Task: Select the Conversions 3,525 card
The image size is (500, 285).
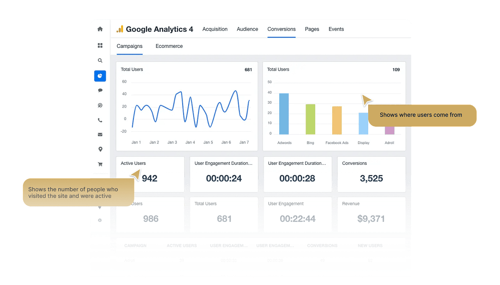Action: pyautogui.click(x=372, y=174)
